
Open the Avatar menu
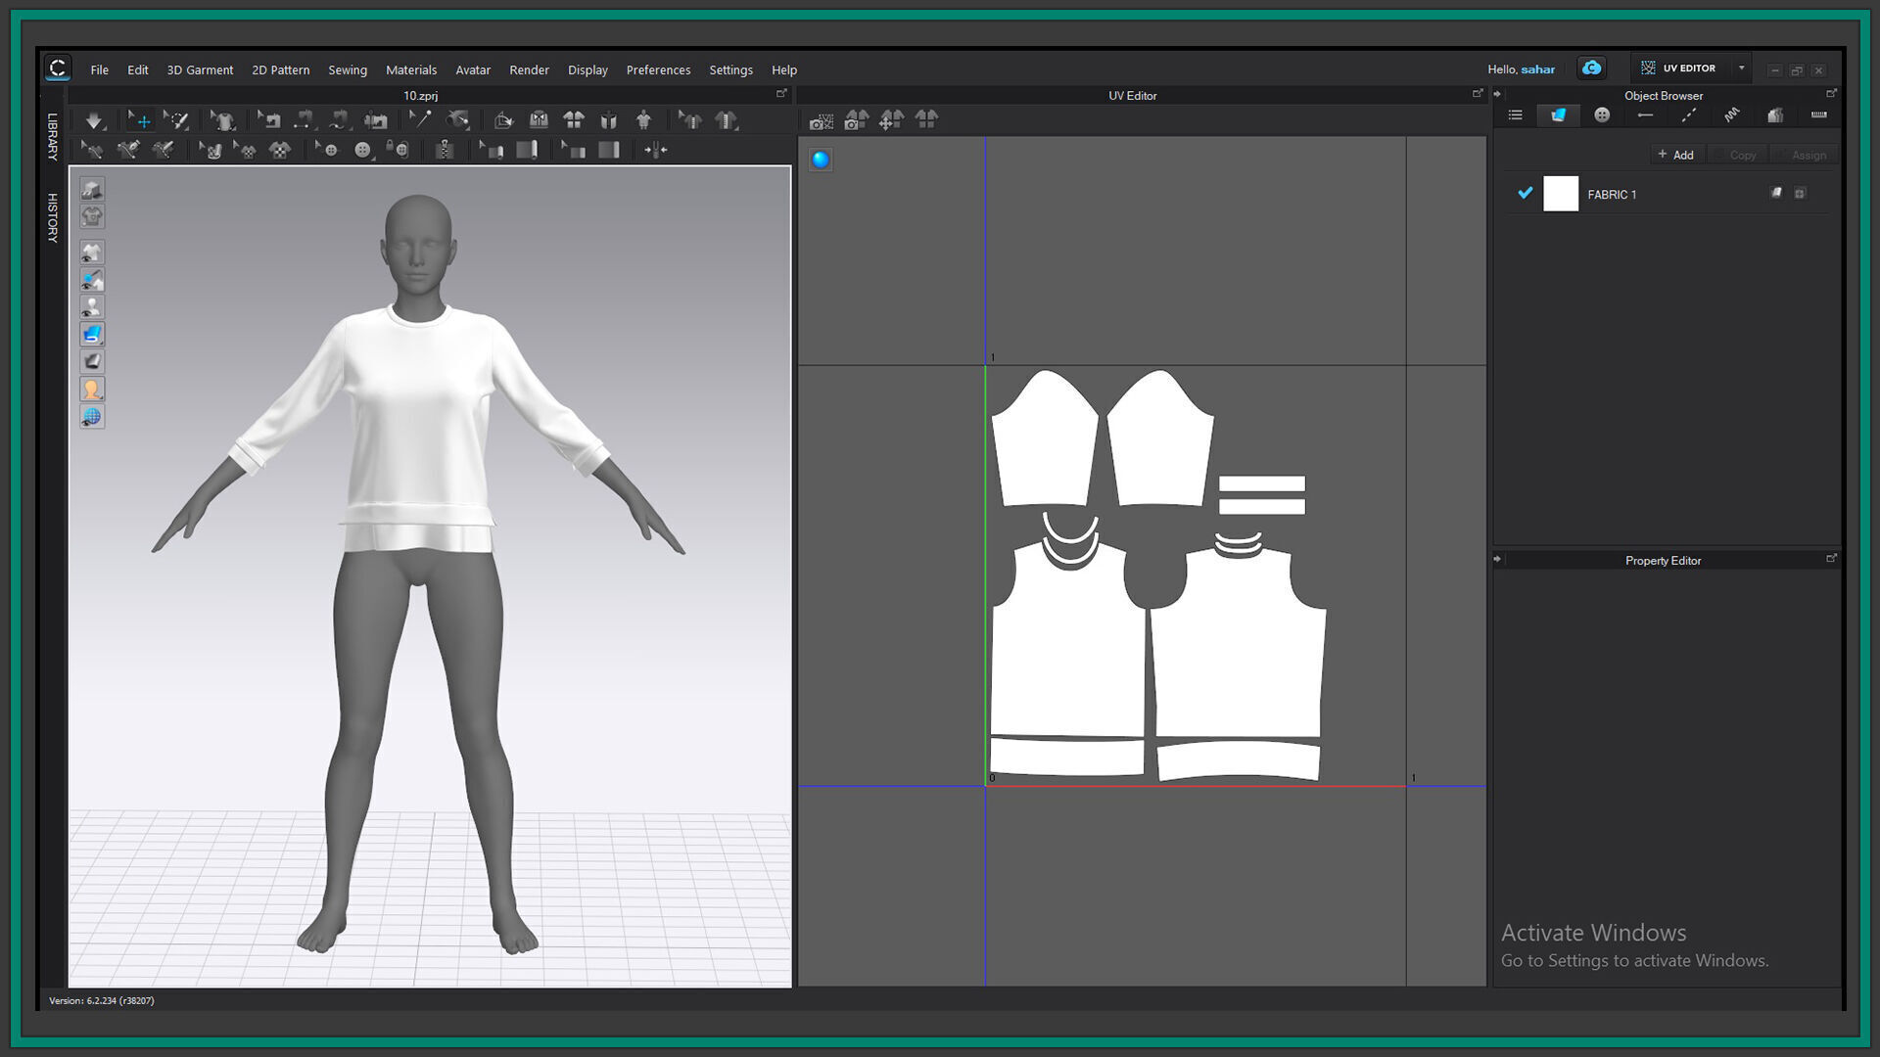pos(473,69)
